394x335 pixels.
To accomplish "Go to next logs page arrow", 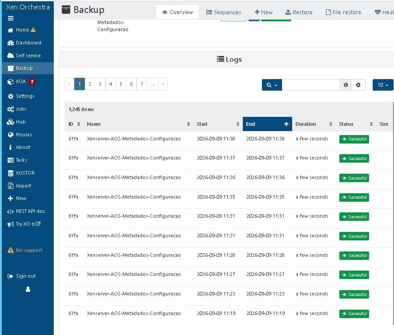I will tap(163, 84).
